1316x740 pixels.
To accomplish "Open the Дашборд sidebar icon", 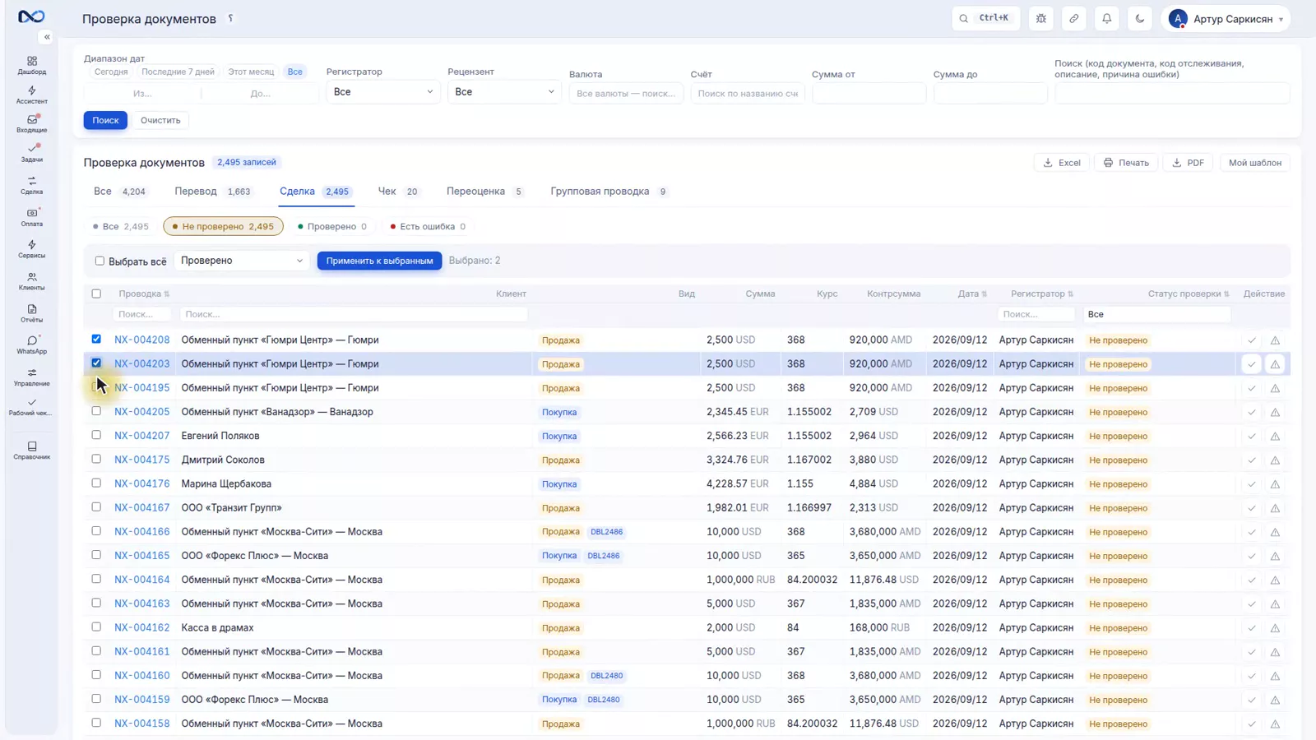I will click(x=32, y=65).
